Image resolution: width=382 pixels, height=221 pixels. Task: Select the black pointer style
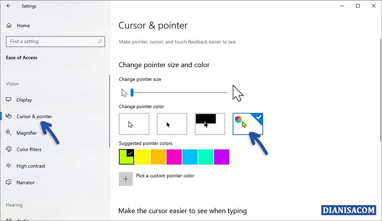172,124
